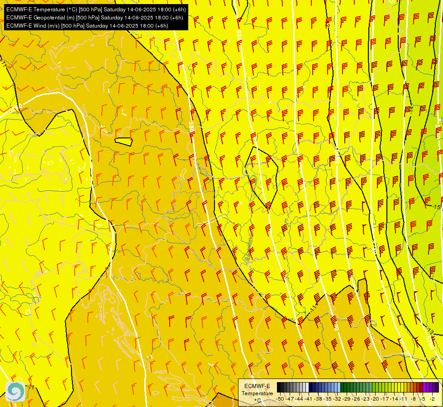Click the small closed isotherm polygon in orange area

click(x=124, y=142)
